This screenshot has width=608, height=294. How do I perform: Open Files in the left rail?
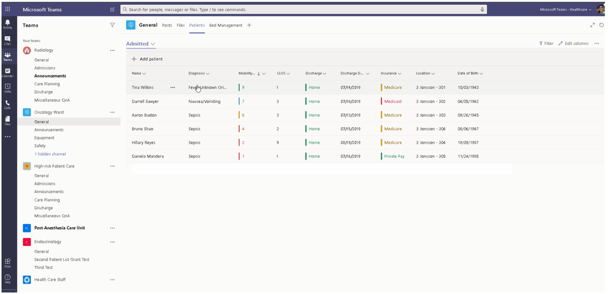[x=7, y=121]
